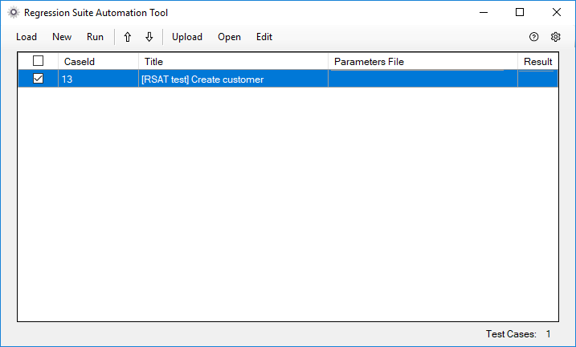The height and width of the screenshot is (347, 576).
Task: Sort by the CaseId column header
Action: 98,62
